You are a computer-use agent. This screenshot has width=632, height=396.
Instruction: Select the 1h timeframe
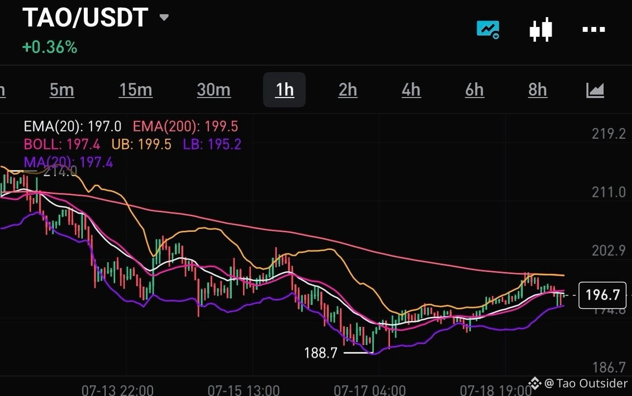[x=285, y=90]
